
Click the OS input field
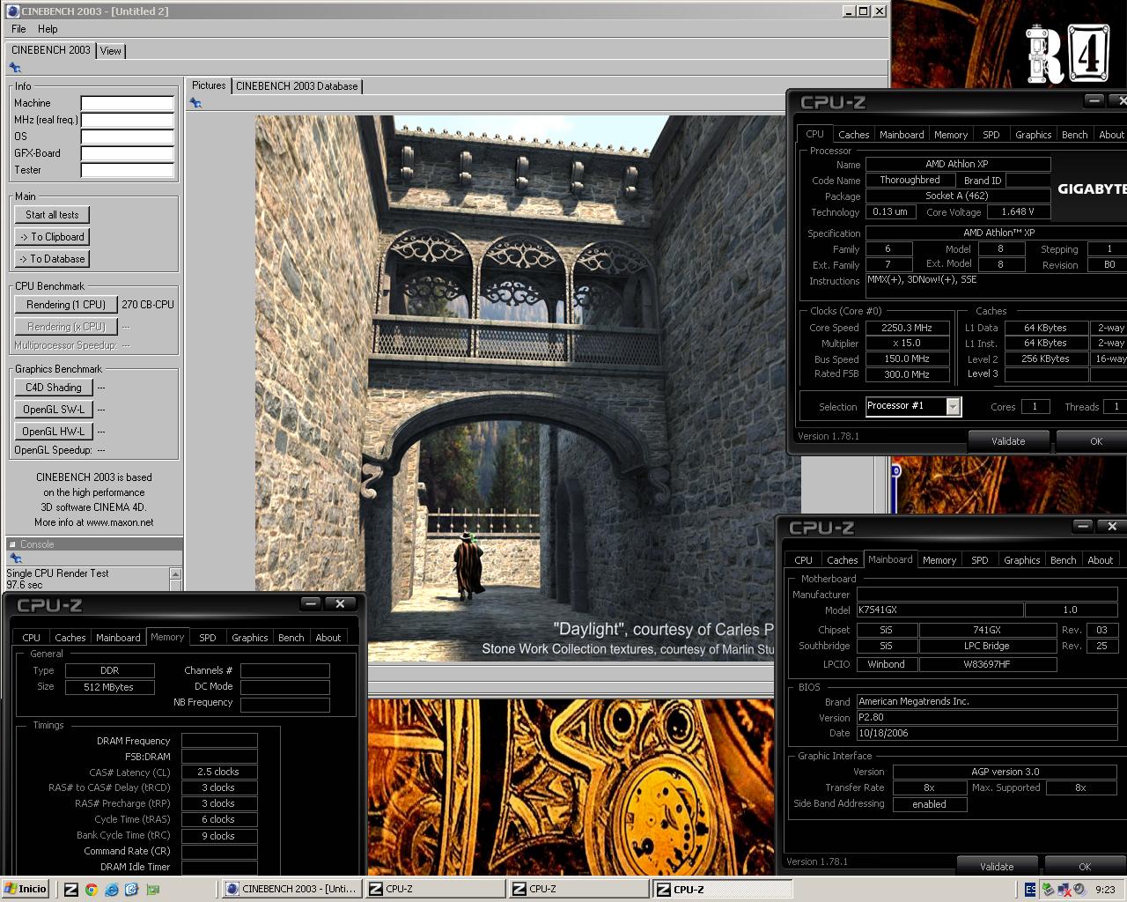coord(128,137)
